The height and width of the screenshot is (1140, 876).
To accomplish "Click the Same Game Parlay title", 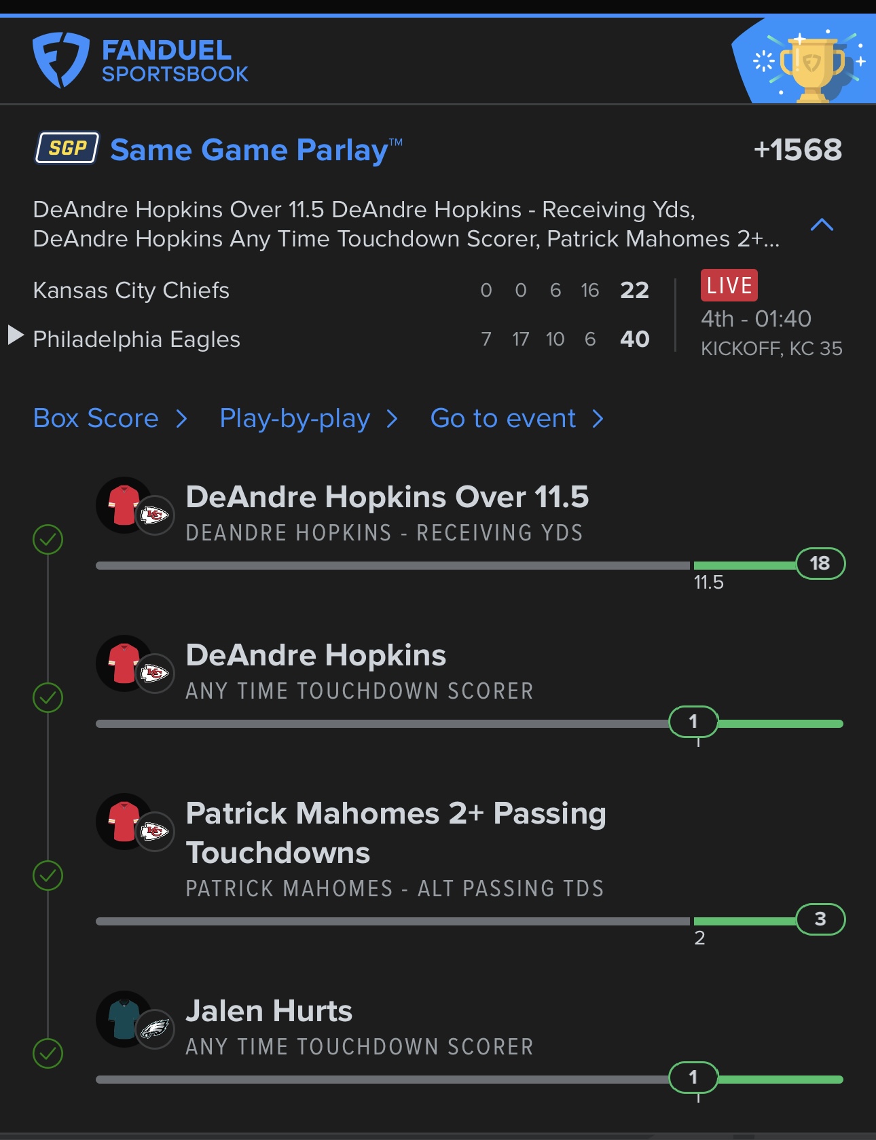I will pos(257,150).
